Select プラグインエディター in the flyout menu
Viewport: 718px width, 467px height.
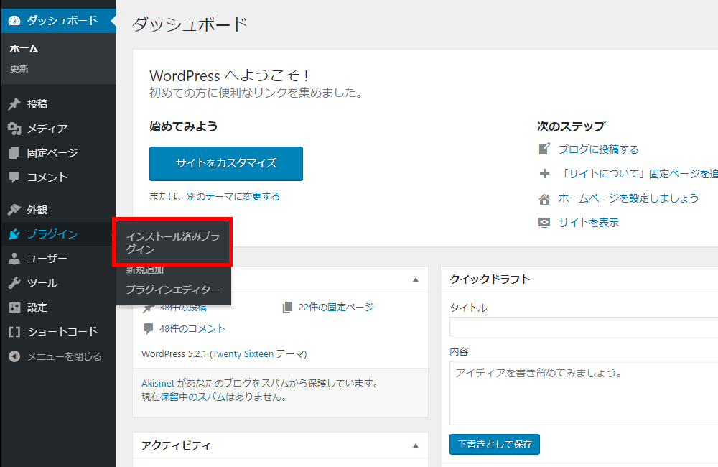click(x=172, y=290)
